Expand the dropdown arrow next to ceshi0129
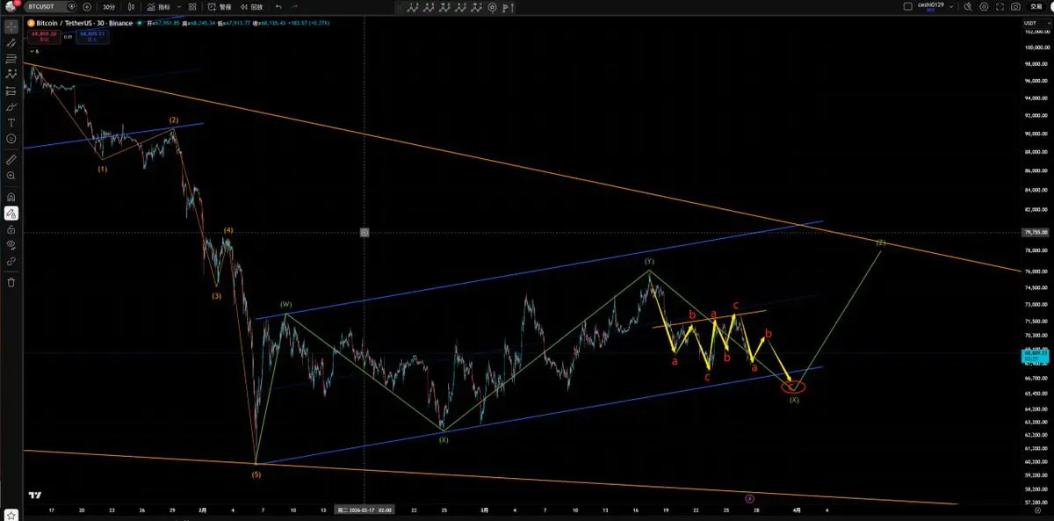The width and height of the screenshot is (1054, 521). coord(953,6)
